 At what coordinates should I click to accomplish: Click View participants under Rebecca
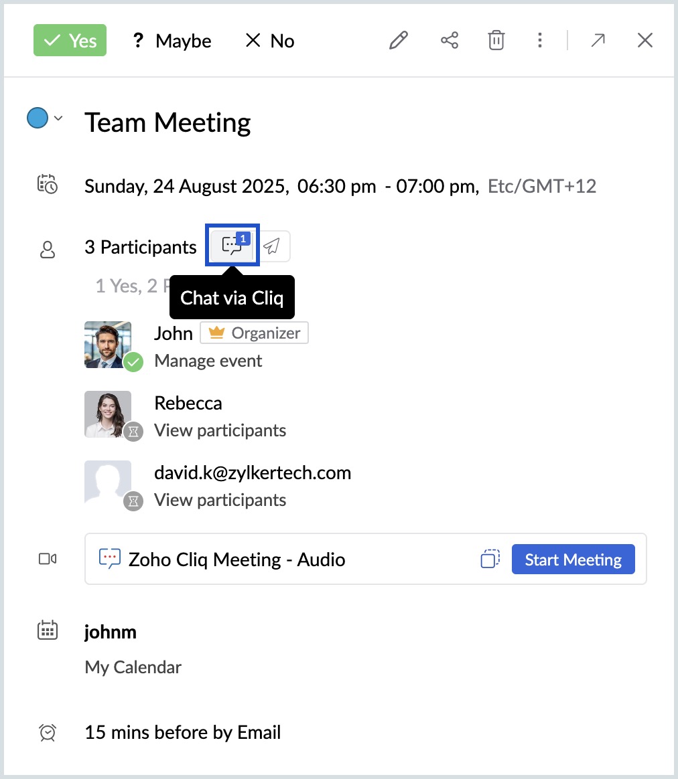[220, 430]
